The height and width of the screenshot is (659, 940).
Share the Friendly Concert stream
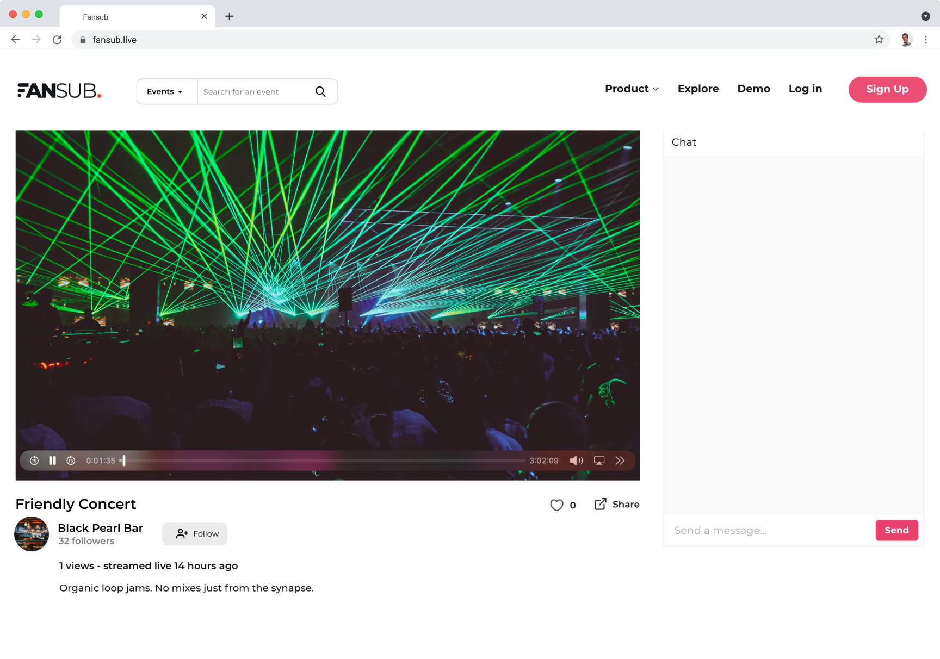click(x=617, y=505)
